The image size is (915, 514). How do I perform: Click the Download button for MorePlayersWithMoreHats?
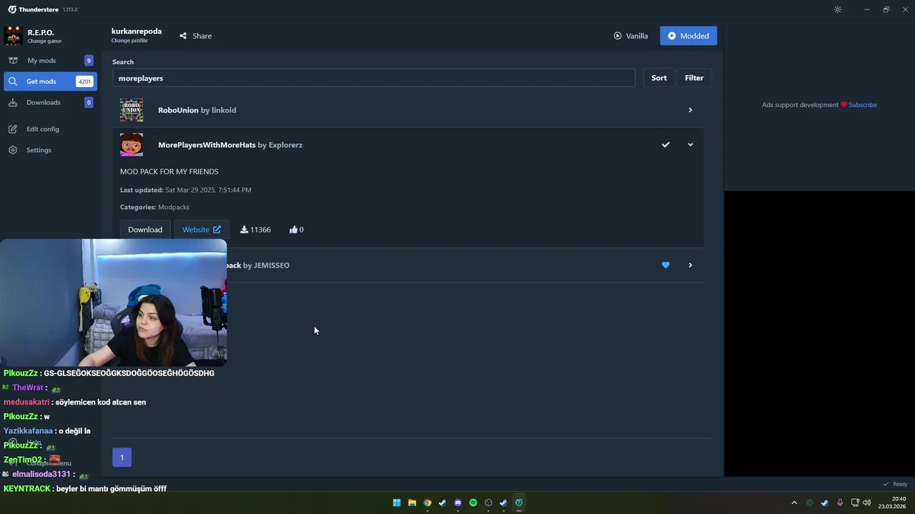coord(145,230)
